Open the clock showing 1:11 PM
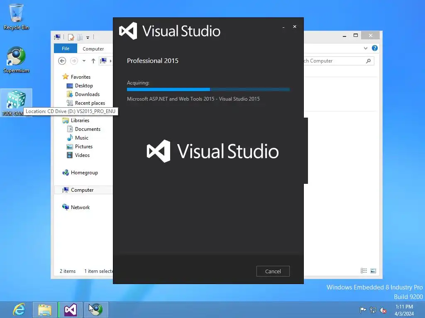The height and width of the screenshot is (318, 425). (x=404, y=310)
